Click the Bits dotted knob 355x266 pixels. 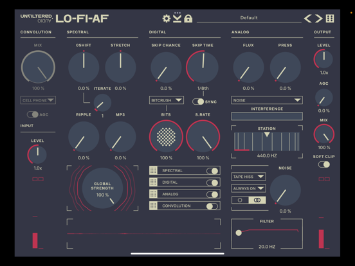point(166,137)
